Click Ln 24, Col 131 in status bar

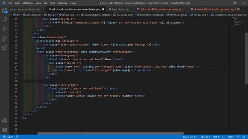(x=190, y=137)
